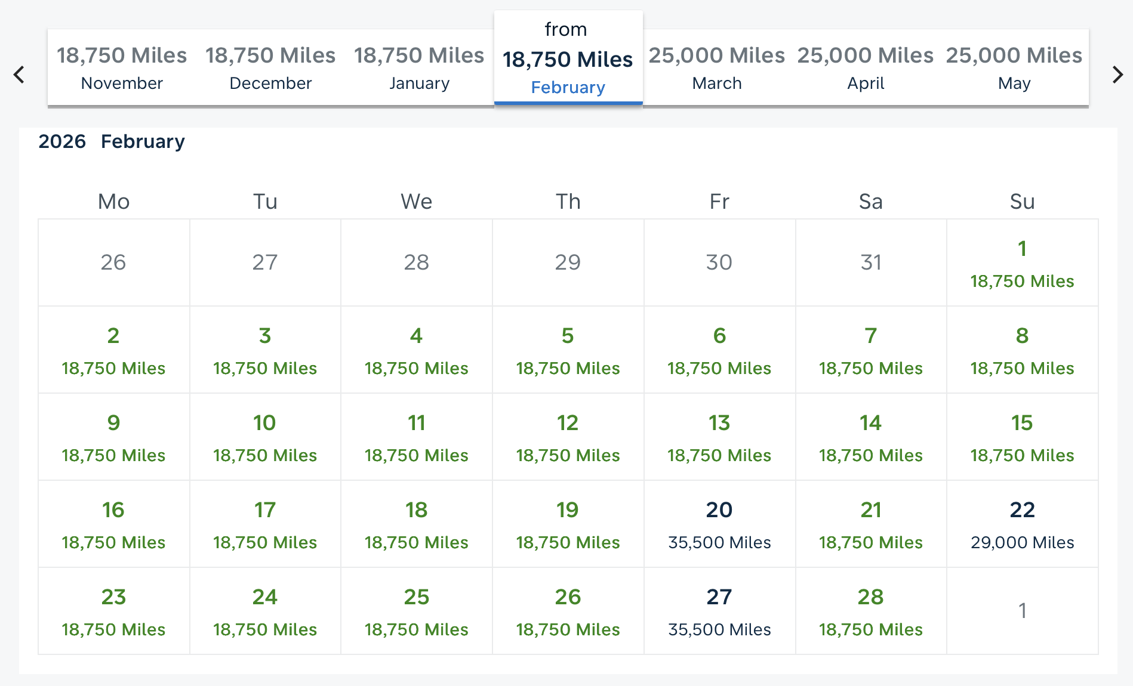Select the March 25,000 Miles tab

[x=716, y=68]
